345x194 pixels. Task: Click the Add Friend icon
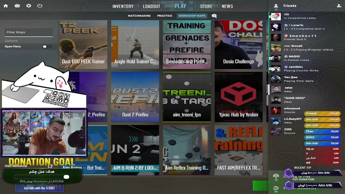pyautogui.click(x=339, y=6)
